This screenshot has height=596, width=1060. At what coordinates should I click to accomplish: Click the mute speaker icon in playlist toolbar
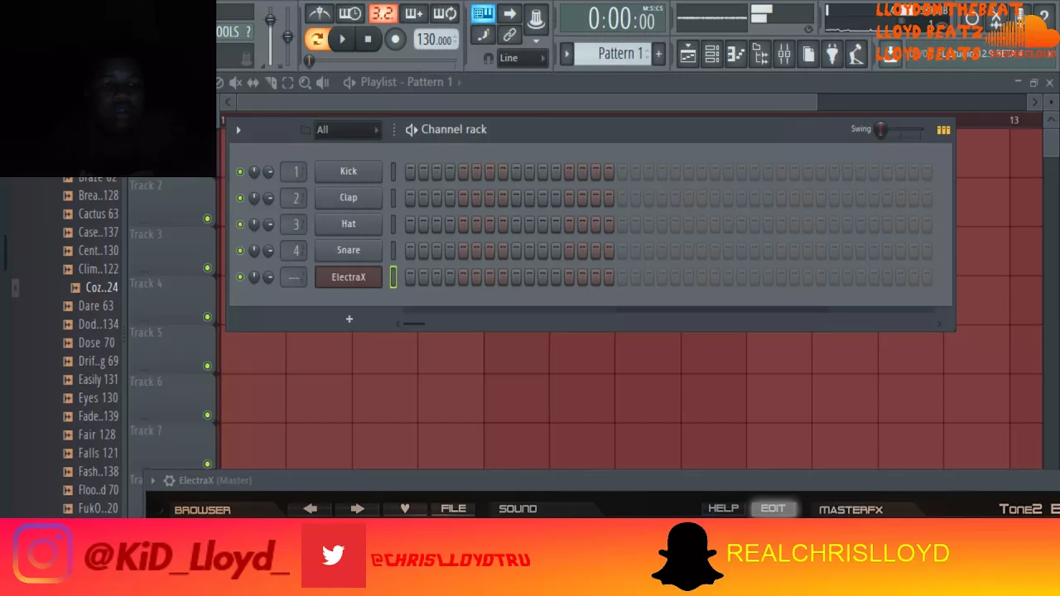[x=236, y=82]
